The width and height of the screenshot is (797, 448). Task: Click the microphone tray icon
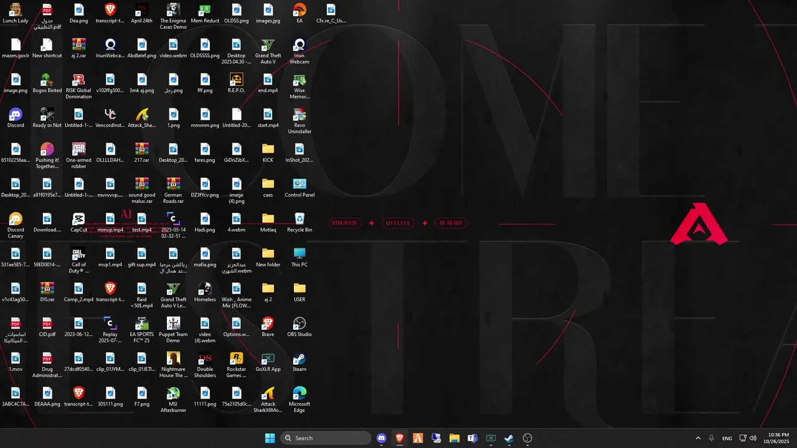coord(711,438)
